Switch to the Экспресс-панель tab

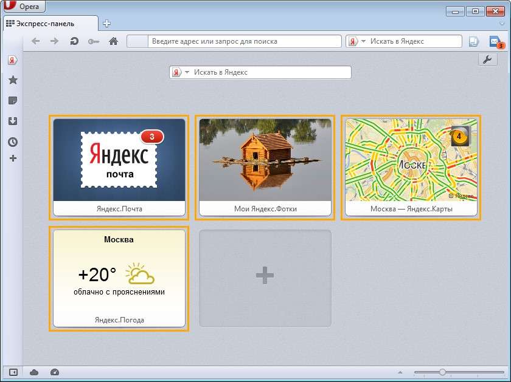coord(50,24)
